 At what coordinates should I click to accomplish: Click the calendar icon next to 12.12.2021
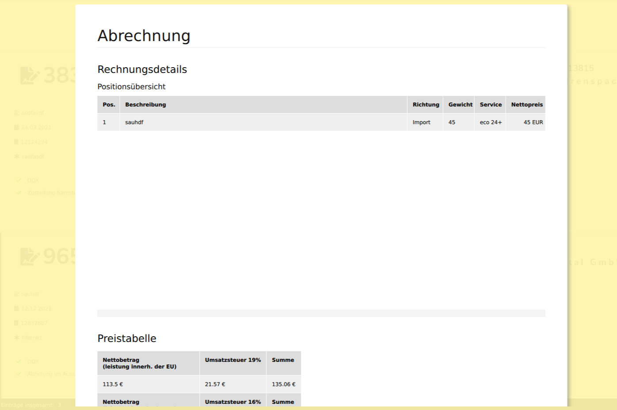(17, 308)
